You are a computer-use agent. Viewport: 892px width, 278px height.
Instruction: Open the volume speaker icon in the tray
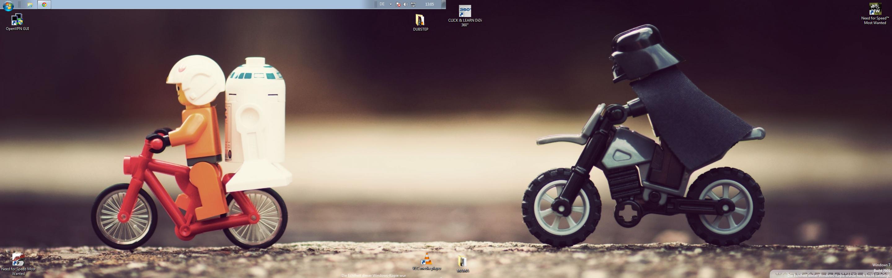coord(406,5)
